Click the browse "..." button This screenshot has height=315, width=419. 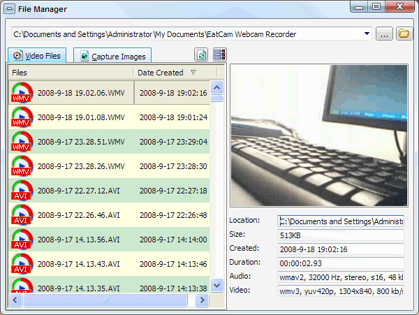(384, 34)
